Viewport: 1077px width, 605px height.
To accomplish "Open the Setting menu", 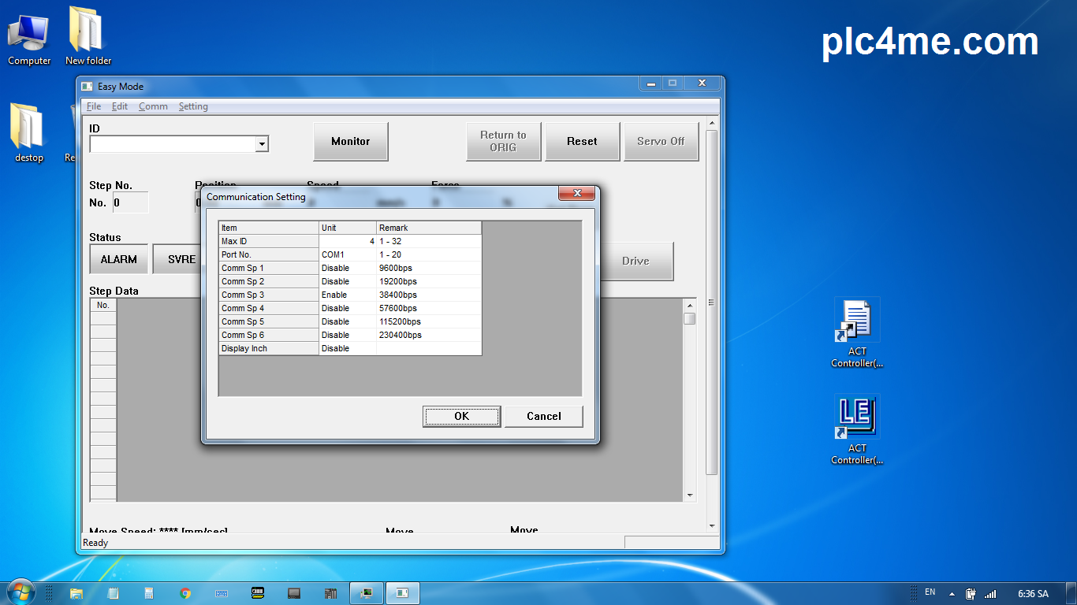I will 193,106.
